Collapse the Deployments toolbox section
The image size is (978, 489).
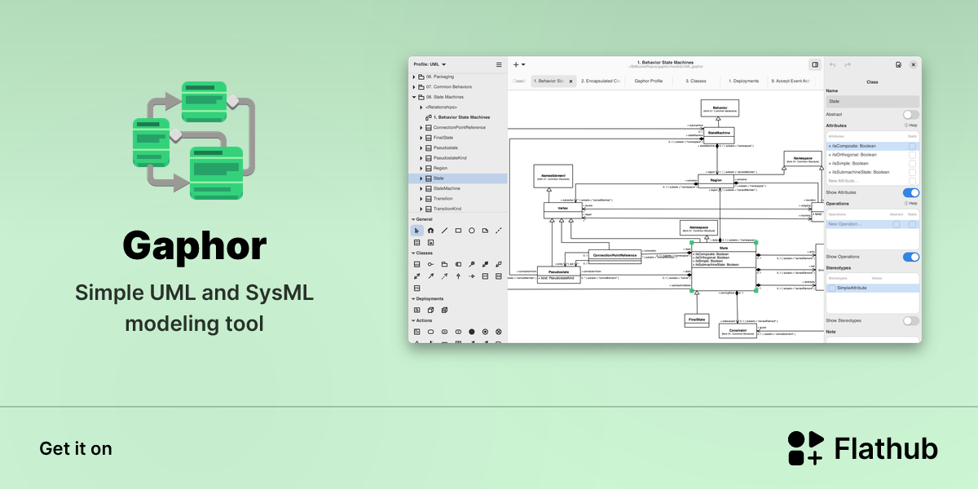(x=412, y=298)
